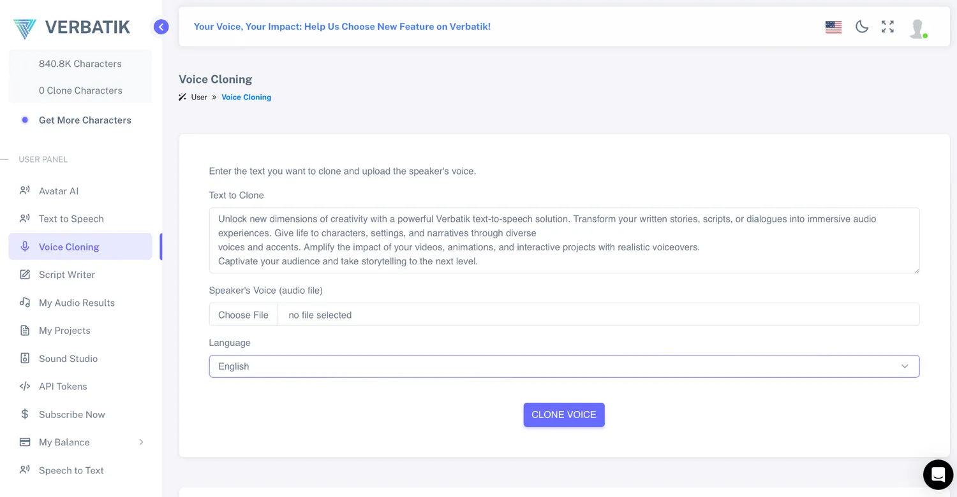Click Get More Characters link
Image resolution: width=957 pixels, height=497 pixels.
coord(85,120)
